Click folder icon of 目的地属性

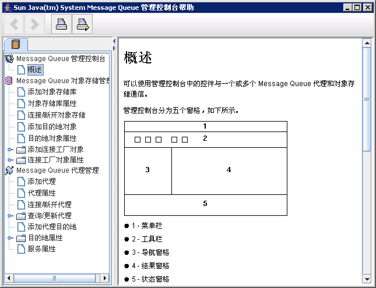[x=21, y=238]
